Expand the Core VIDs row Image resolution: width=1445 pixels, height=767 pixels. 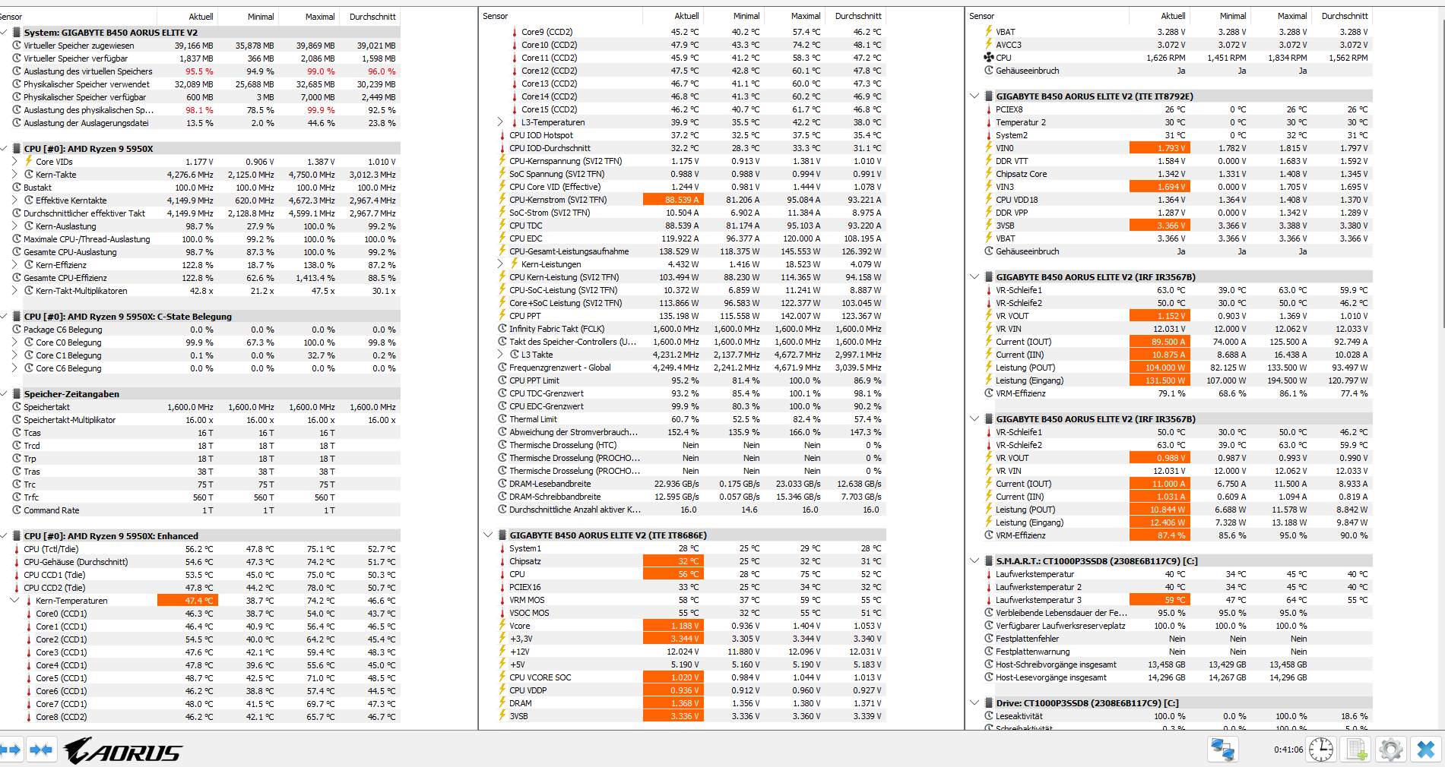pos(14,162)
